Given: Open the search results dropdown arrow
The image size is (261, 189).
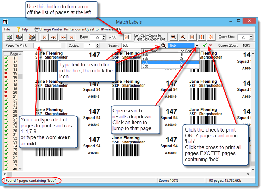Looking at the screenshot, I should (197, 45).
